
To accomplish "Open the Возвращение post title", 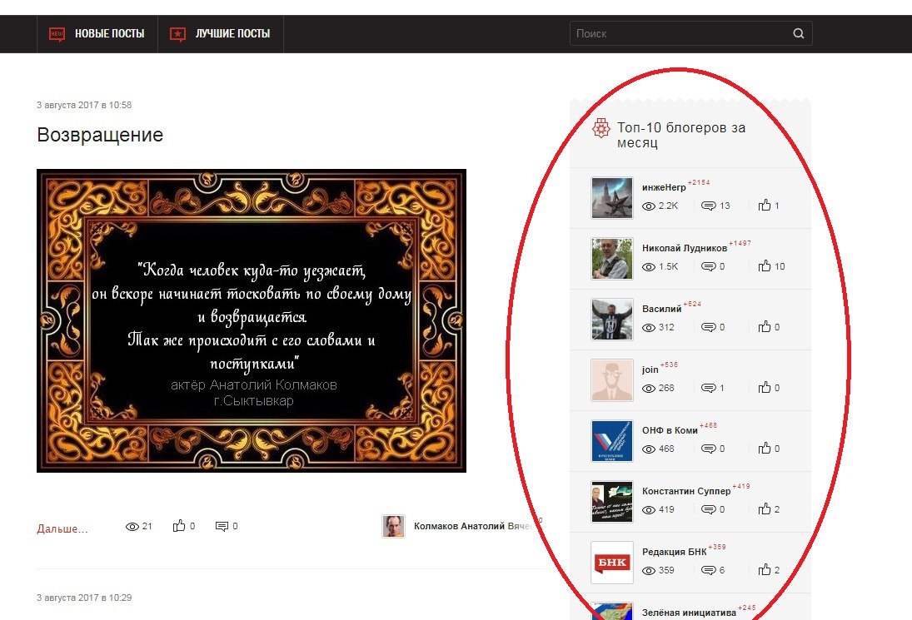I will [100, 135].
